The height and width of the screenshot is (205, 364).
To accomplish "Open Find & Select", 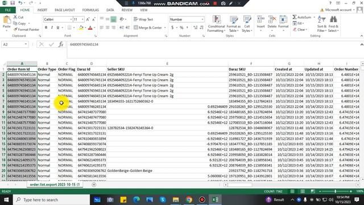I will (x=333, y=24).
